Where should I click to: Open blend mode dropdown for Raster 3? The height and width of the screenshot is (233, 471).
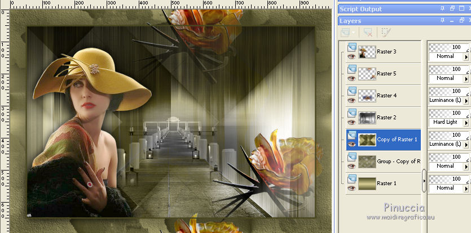[466, 57]
